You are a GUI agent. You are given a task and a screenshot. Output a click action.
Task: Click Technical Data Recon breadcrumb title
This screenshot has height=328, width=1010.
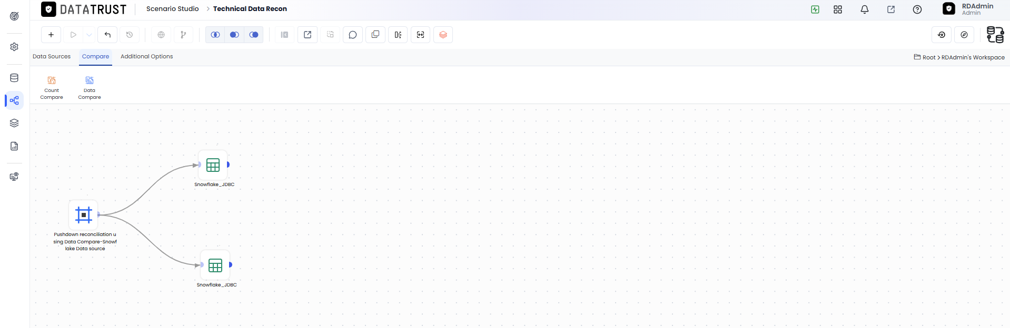[250, 9]
